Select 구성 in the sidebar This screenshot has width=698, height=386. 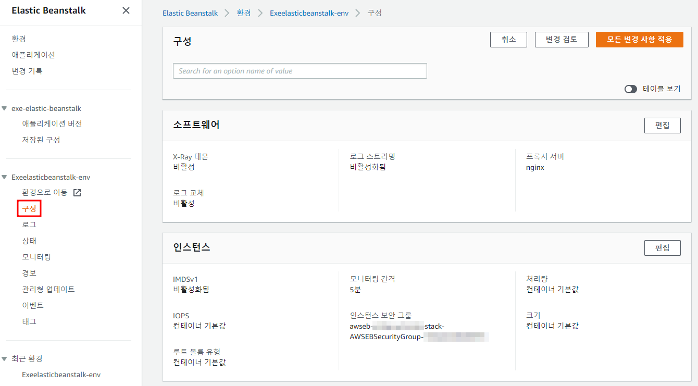29,208
